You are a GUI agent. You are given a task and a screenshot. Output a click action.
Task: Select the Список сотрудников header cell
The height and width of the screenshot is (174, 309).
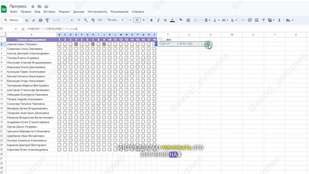pos(31,40)
